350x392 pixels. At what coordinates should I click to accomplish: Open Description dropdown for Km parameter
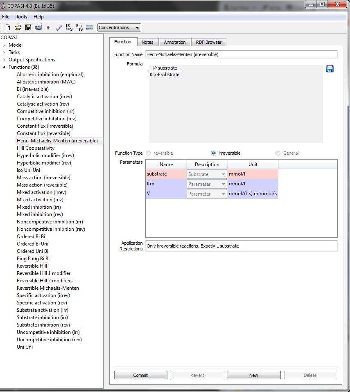[x=207, y=184]
